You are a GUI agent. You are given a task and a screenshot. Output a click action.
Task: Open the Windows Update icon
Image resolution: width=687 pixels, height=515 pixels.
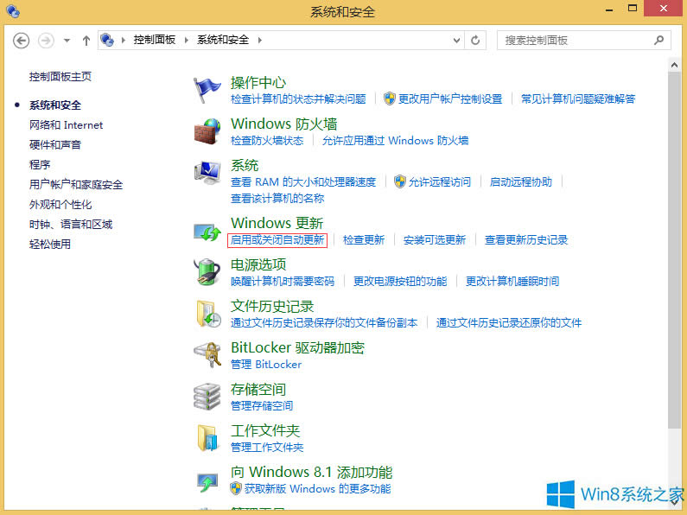[208, 232]
